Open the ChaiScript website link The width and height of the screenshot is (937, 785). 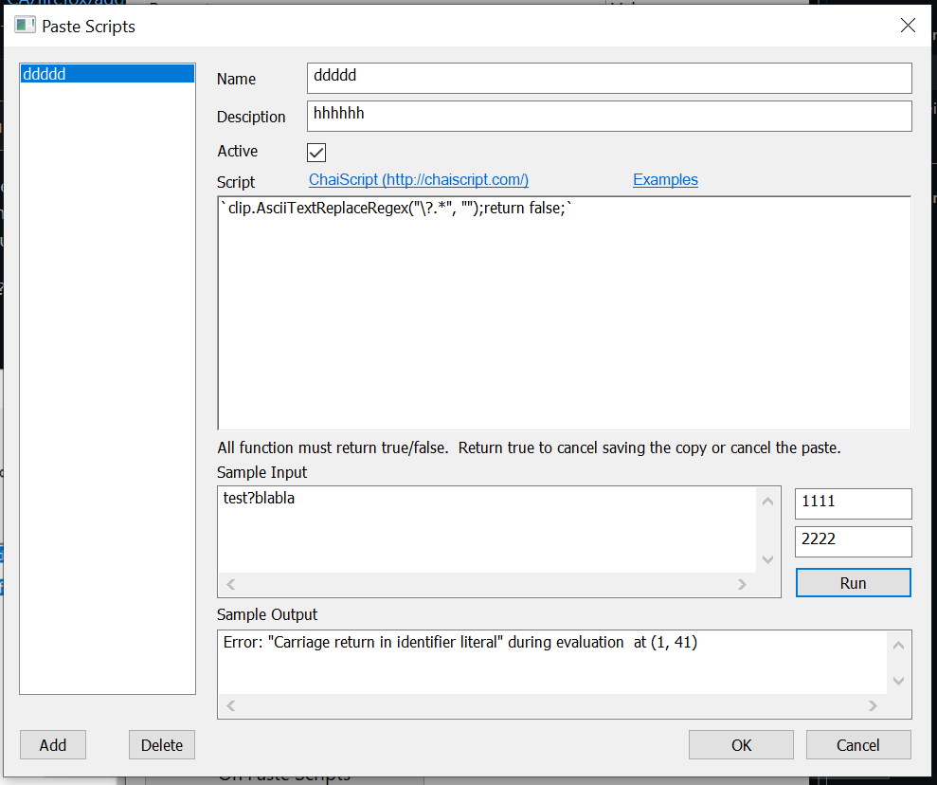pos(419,180)
